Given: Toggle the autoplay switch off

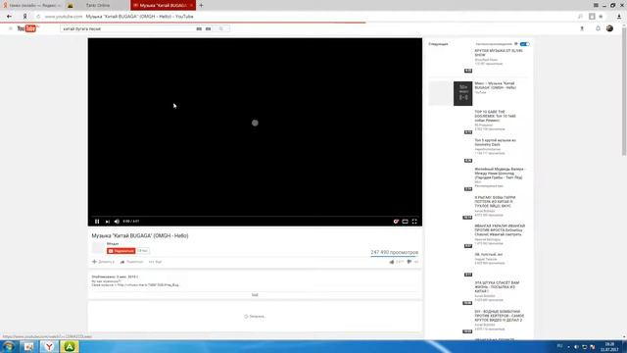Looking at the screenshot, I should pos(525,44).
